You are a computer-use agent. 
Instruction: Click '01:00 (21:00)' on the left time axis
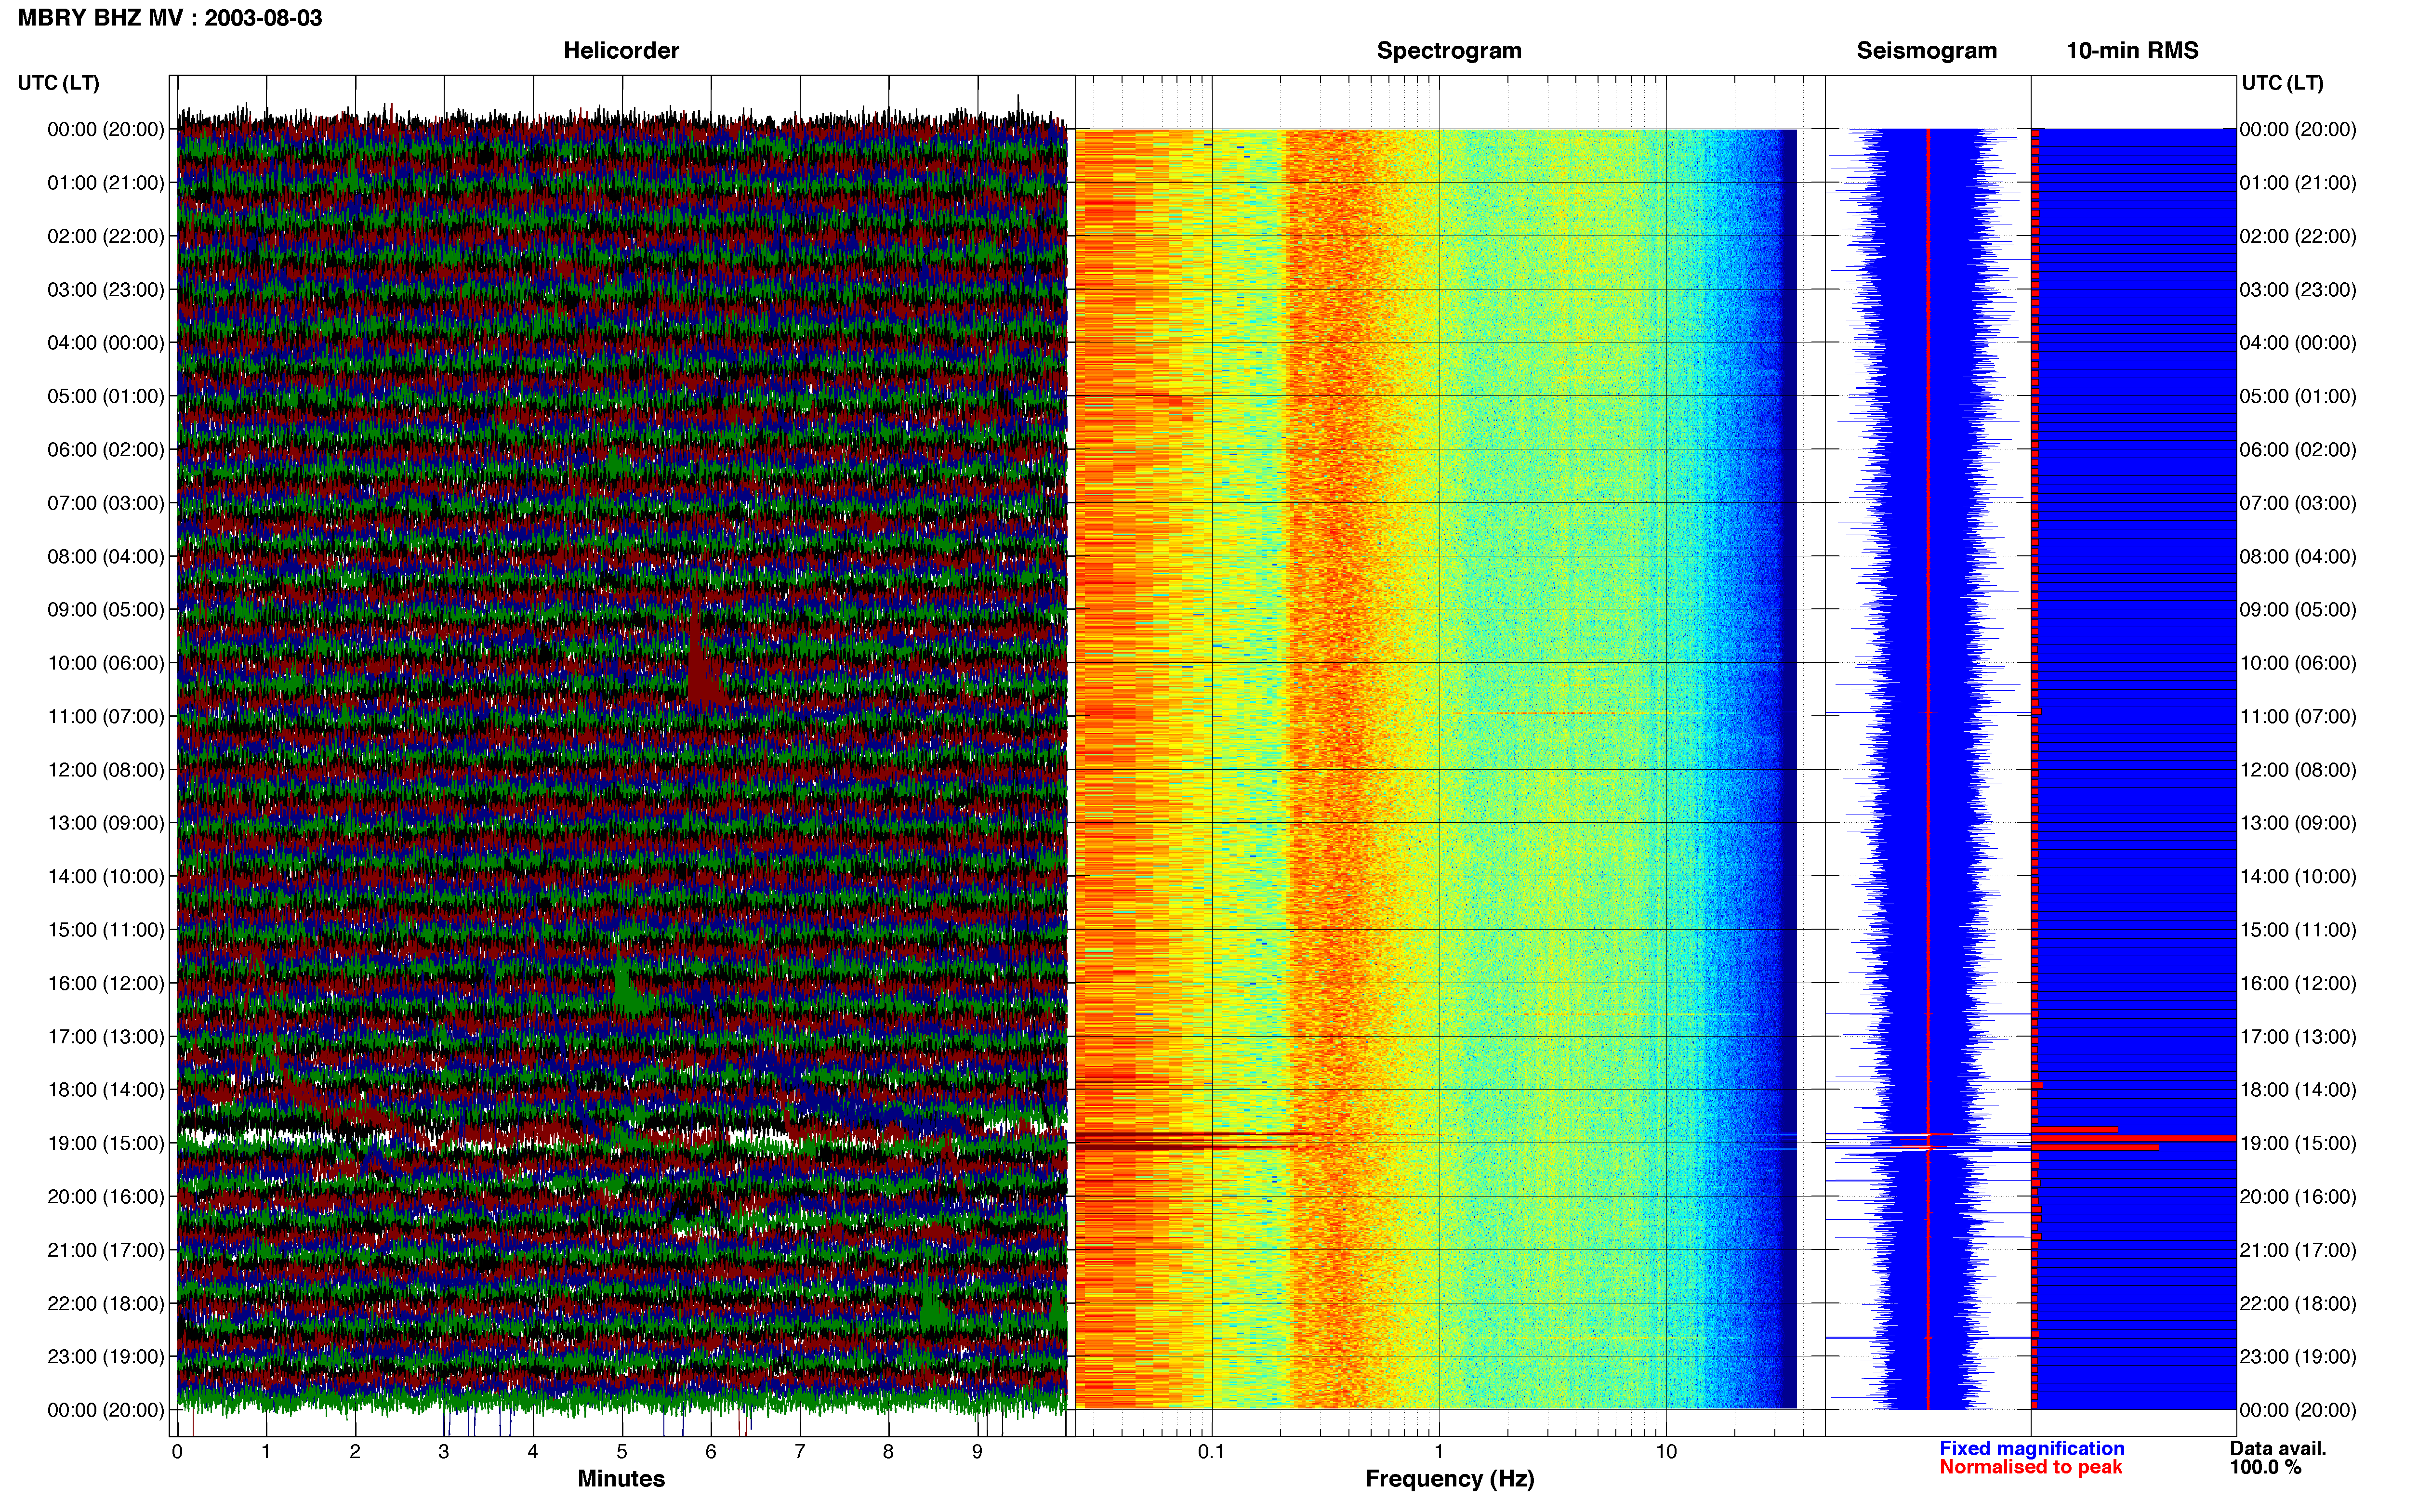point(106,183)
